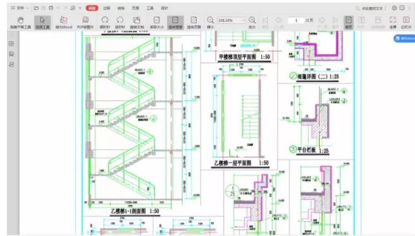Enable continuous reading mode
This screenshot has height=236, width=415.
tap(378, 23)
